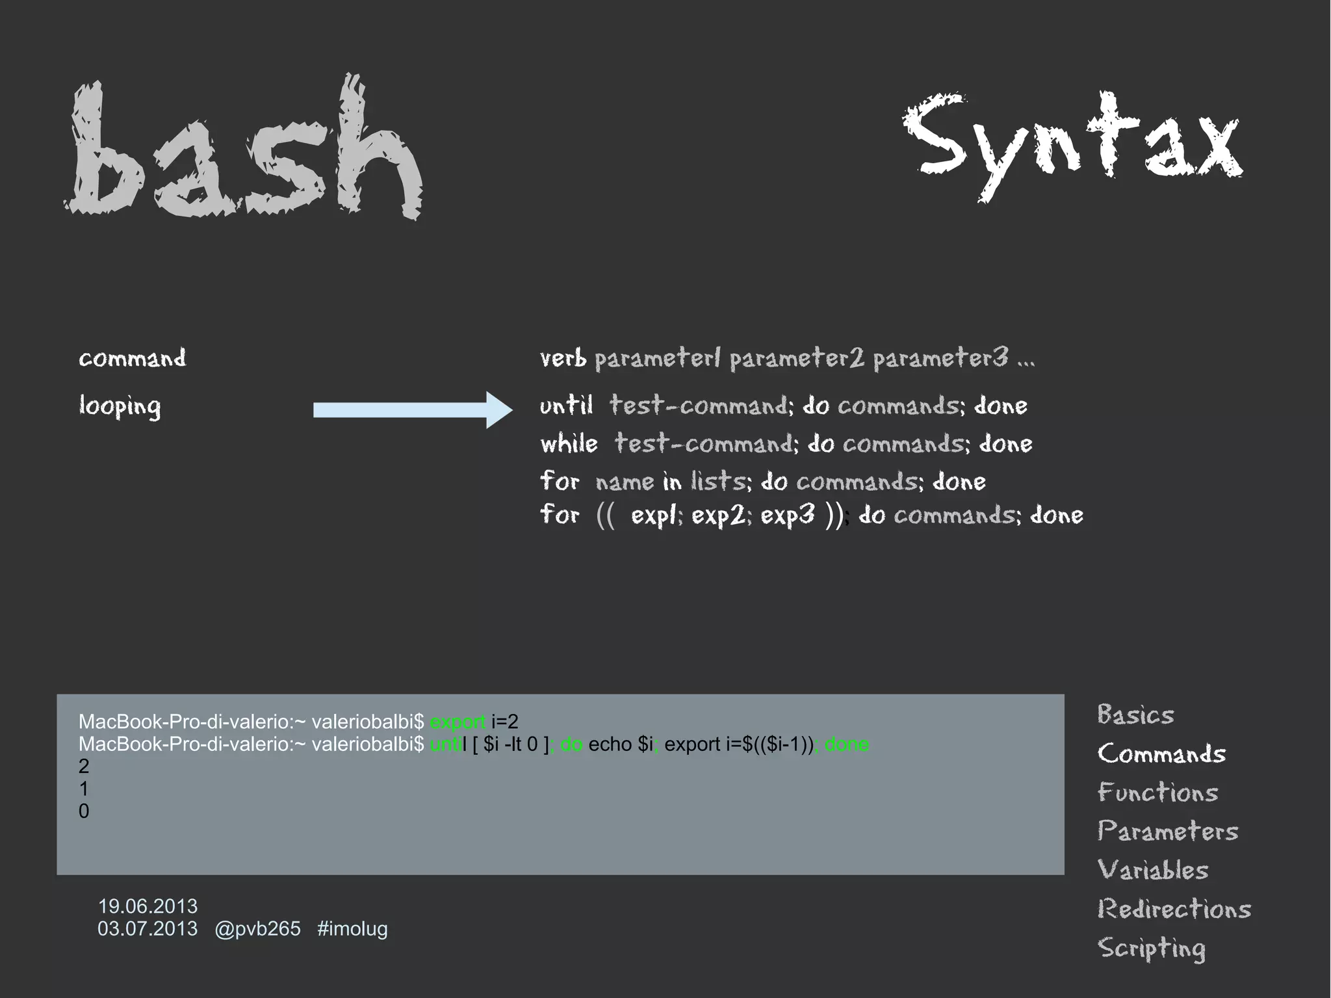Click the 'until [ $i -lt 0 ]' terminal command
The width and height of the screenshot is (1331, 998).
tap(474, 744)
